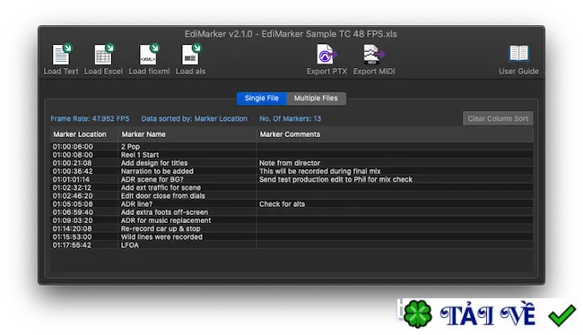Screen dimensions: 583x335
Task: Click the Load Text icon
Action: coord(61,55)
